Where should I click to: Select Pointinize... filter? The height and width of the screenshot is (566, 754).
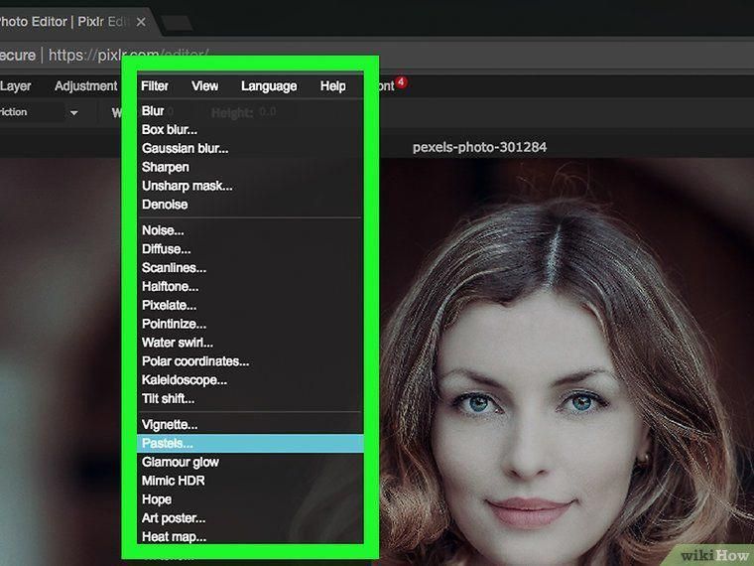click(250, 324)
